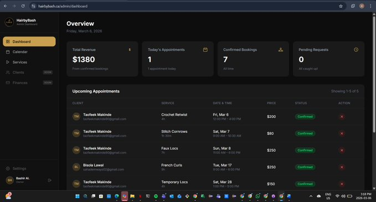The image size is (376, 202).
Task: Click the DATE & TIME column header
Action: pyautogui.click(x=222, y=103)
